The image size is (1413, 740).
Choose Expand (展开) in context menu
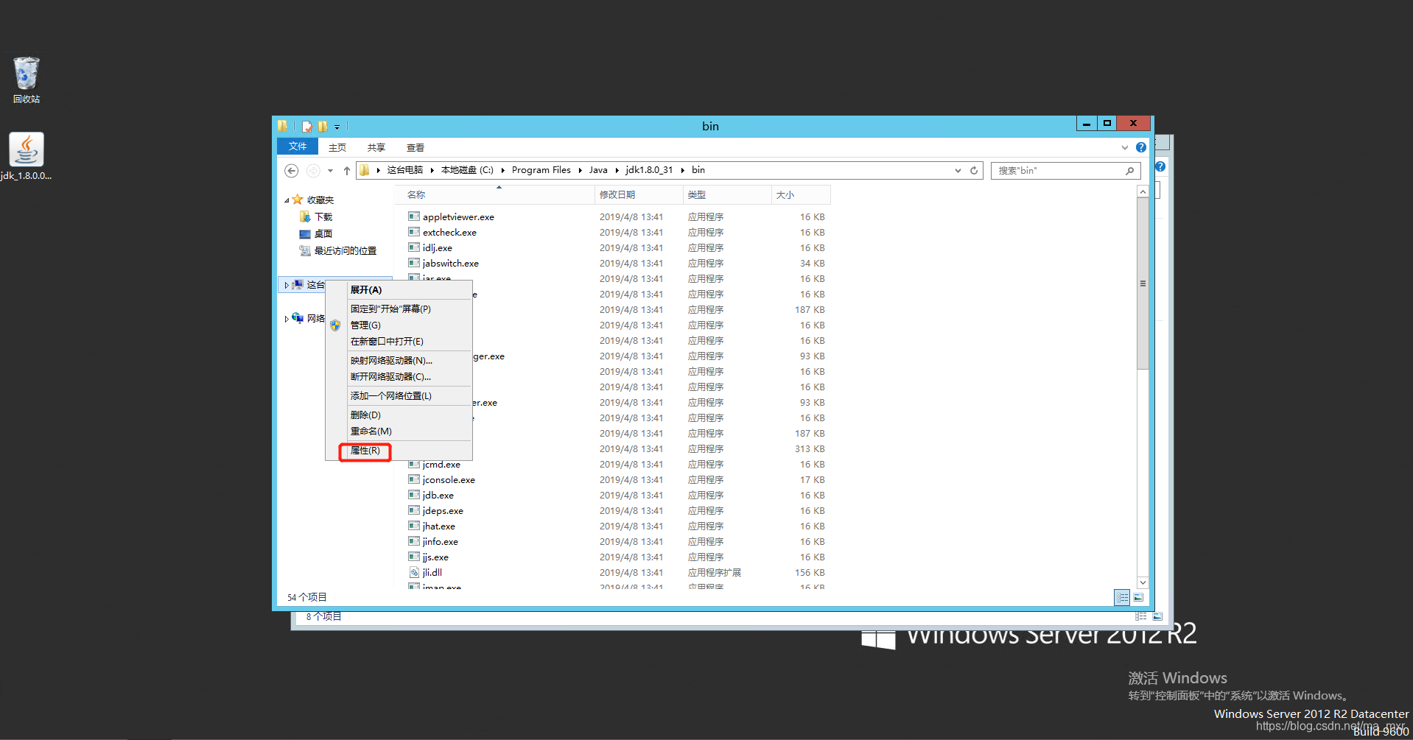click(399, 289)
